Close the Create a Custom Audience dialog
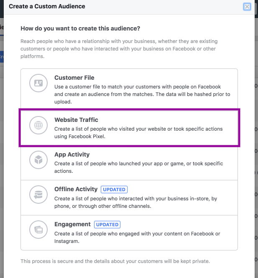The height and width of the screenshot is (278, 258). pos(247,7)
